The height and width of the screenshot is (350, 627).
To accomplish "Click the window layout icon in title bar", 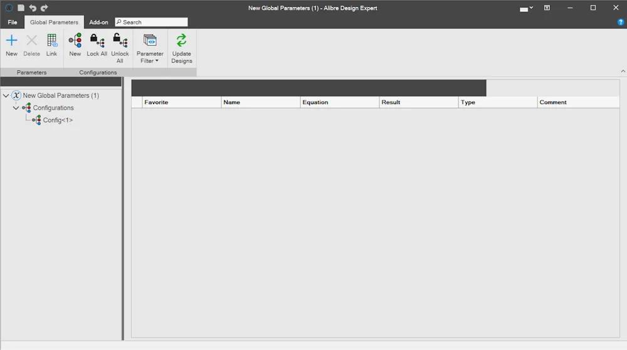I will click(547, 8).
